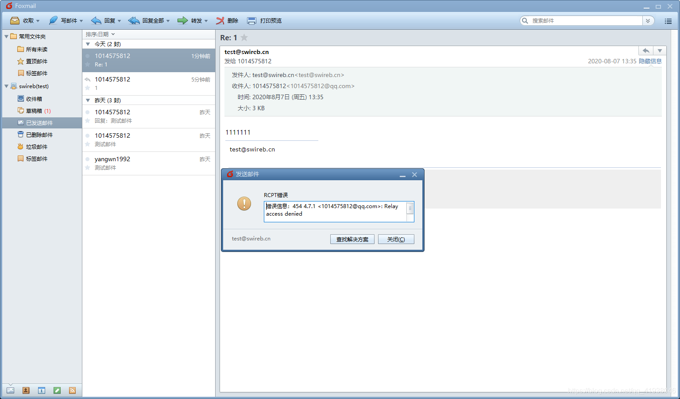
Task: Select the 回复: 测试邮件 message
Action: [x=149, y=116]
